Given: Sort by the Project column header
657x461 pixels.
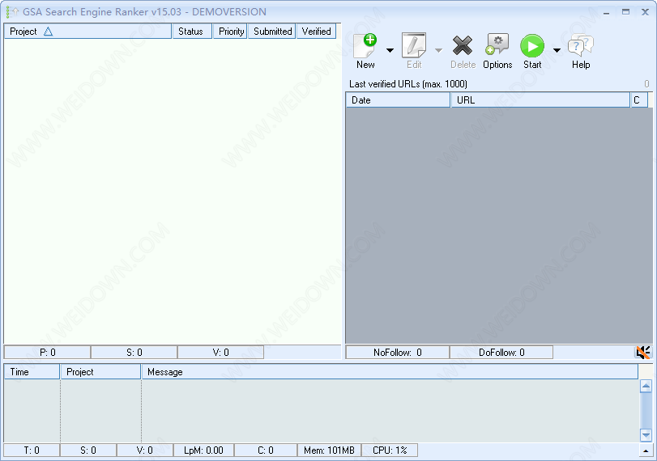Looking at the screenshot, I should point(88,32).
